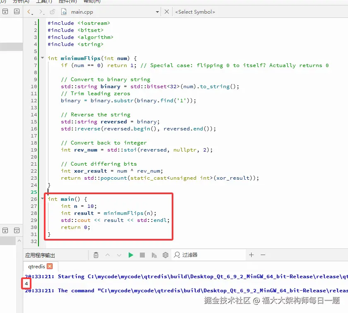Click the '// Convert to binary string' comment
The image size is (348, 313).
click(x=106, y=79)
